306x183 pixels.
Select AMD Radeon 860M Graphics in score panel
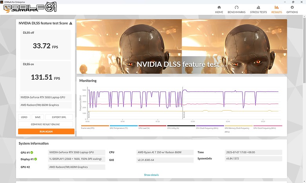pos(46,105)
